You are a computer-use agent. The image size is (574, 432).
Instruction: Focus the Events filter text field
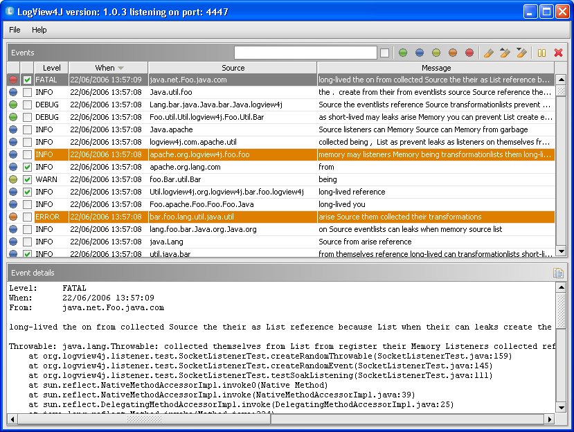(305, 53)
